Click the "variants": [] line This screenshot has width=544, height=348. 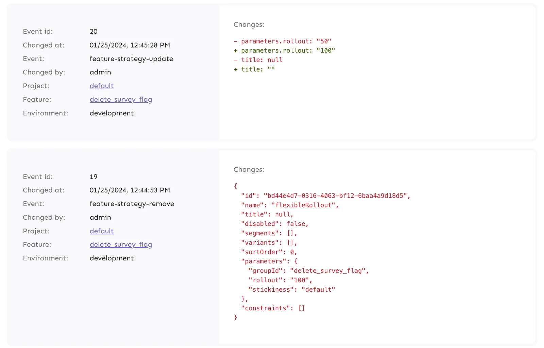[x=269, y=243]
